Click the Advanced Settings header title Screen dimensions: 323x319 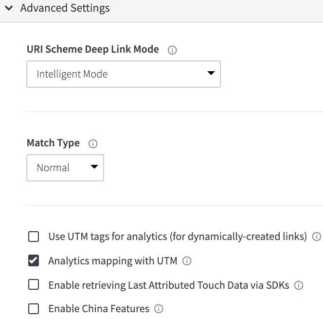65,8
